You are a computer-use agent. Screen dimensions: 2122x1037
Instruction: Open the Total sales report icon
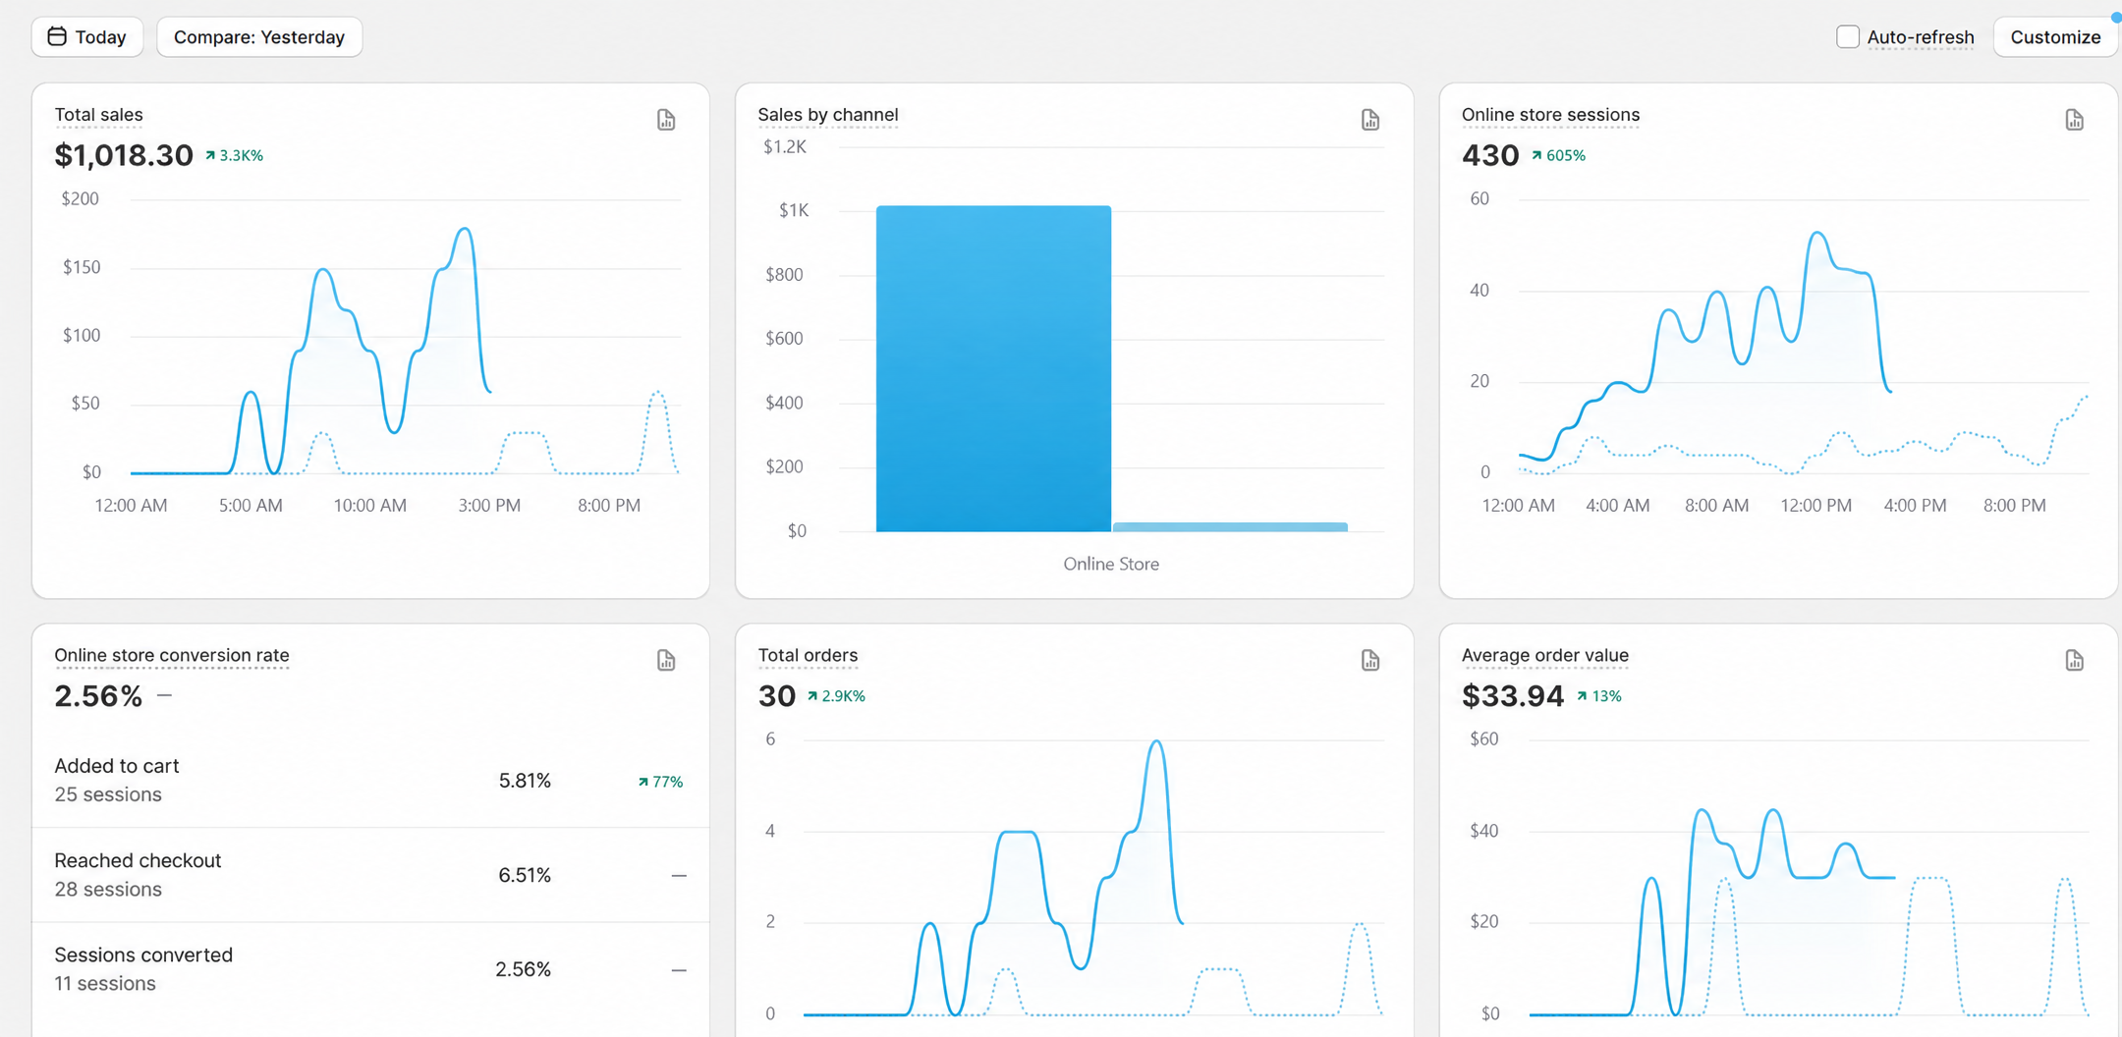tap(666, 120)
